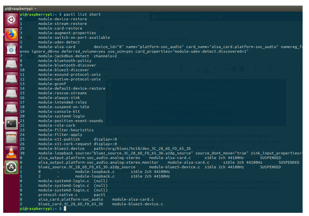Click the 'module-augment-properties' row
This screenshot has width=309, height=216.
[x=67, y=33]
